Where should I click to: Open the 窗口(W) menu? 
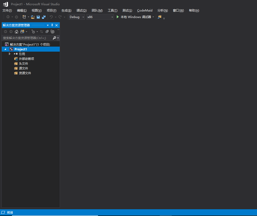(x=178, y=11)
